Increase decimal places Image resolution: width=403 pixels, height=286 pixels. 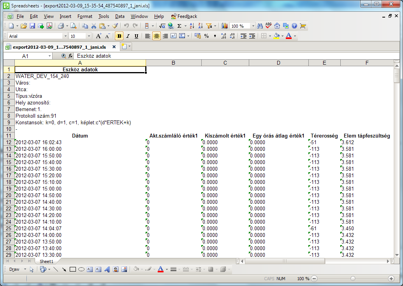(x=223, y=36)
